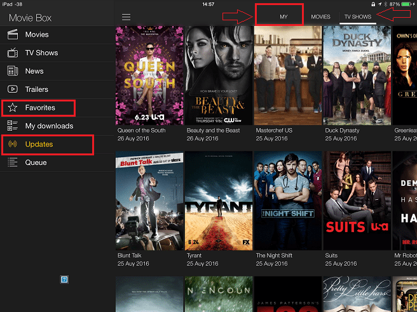Tap the orientation lock icon in status bar
The height and width of the screenshot is (312, 417).
pos(373,4)
